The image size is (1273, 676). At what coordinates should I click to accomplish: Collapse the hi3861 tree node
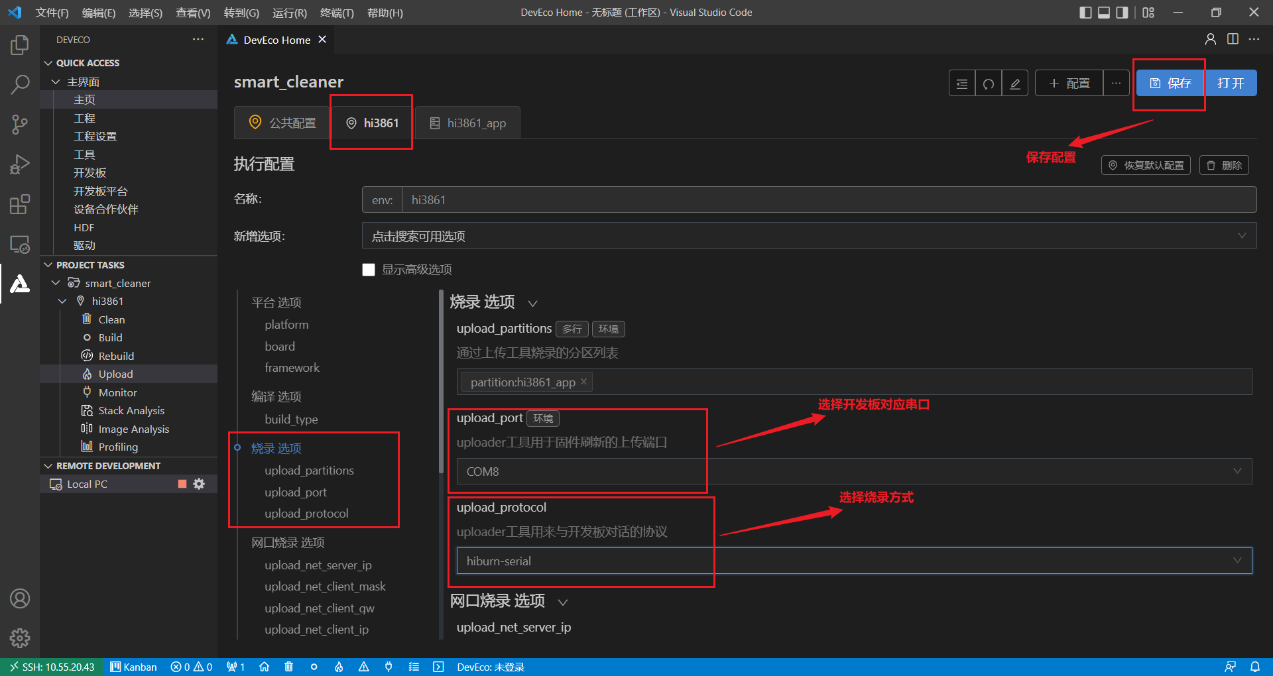click(62, 301)
